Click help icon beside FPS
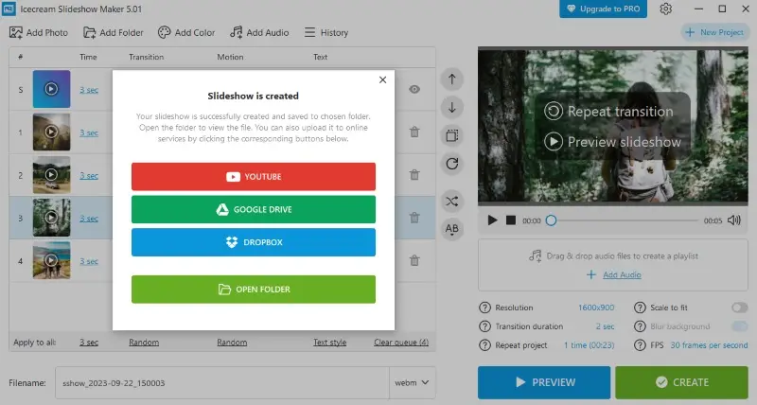The width and height of the screenshot is (757, 405). click(640, 345)
